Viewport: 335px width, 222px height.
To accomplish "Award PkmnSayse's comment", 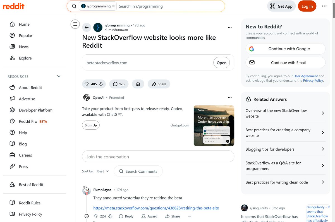I will pyautogui.click(x=149, y=216).
